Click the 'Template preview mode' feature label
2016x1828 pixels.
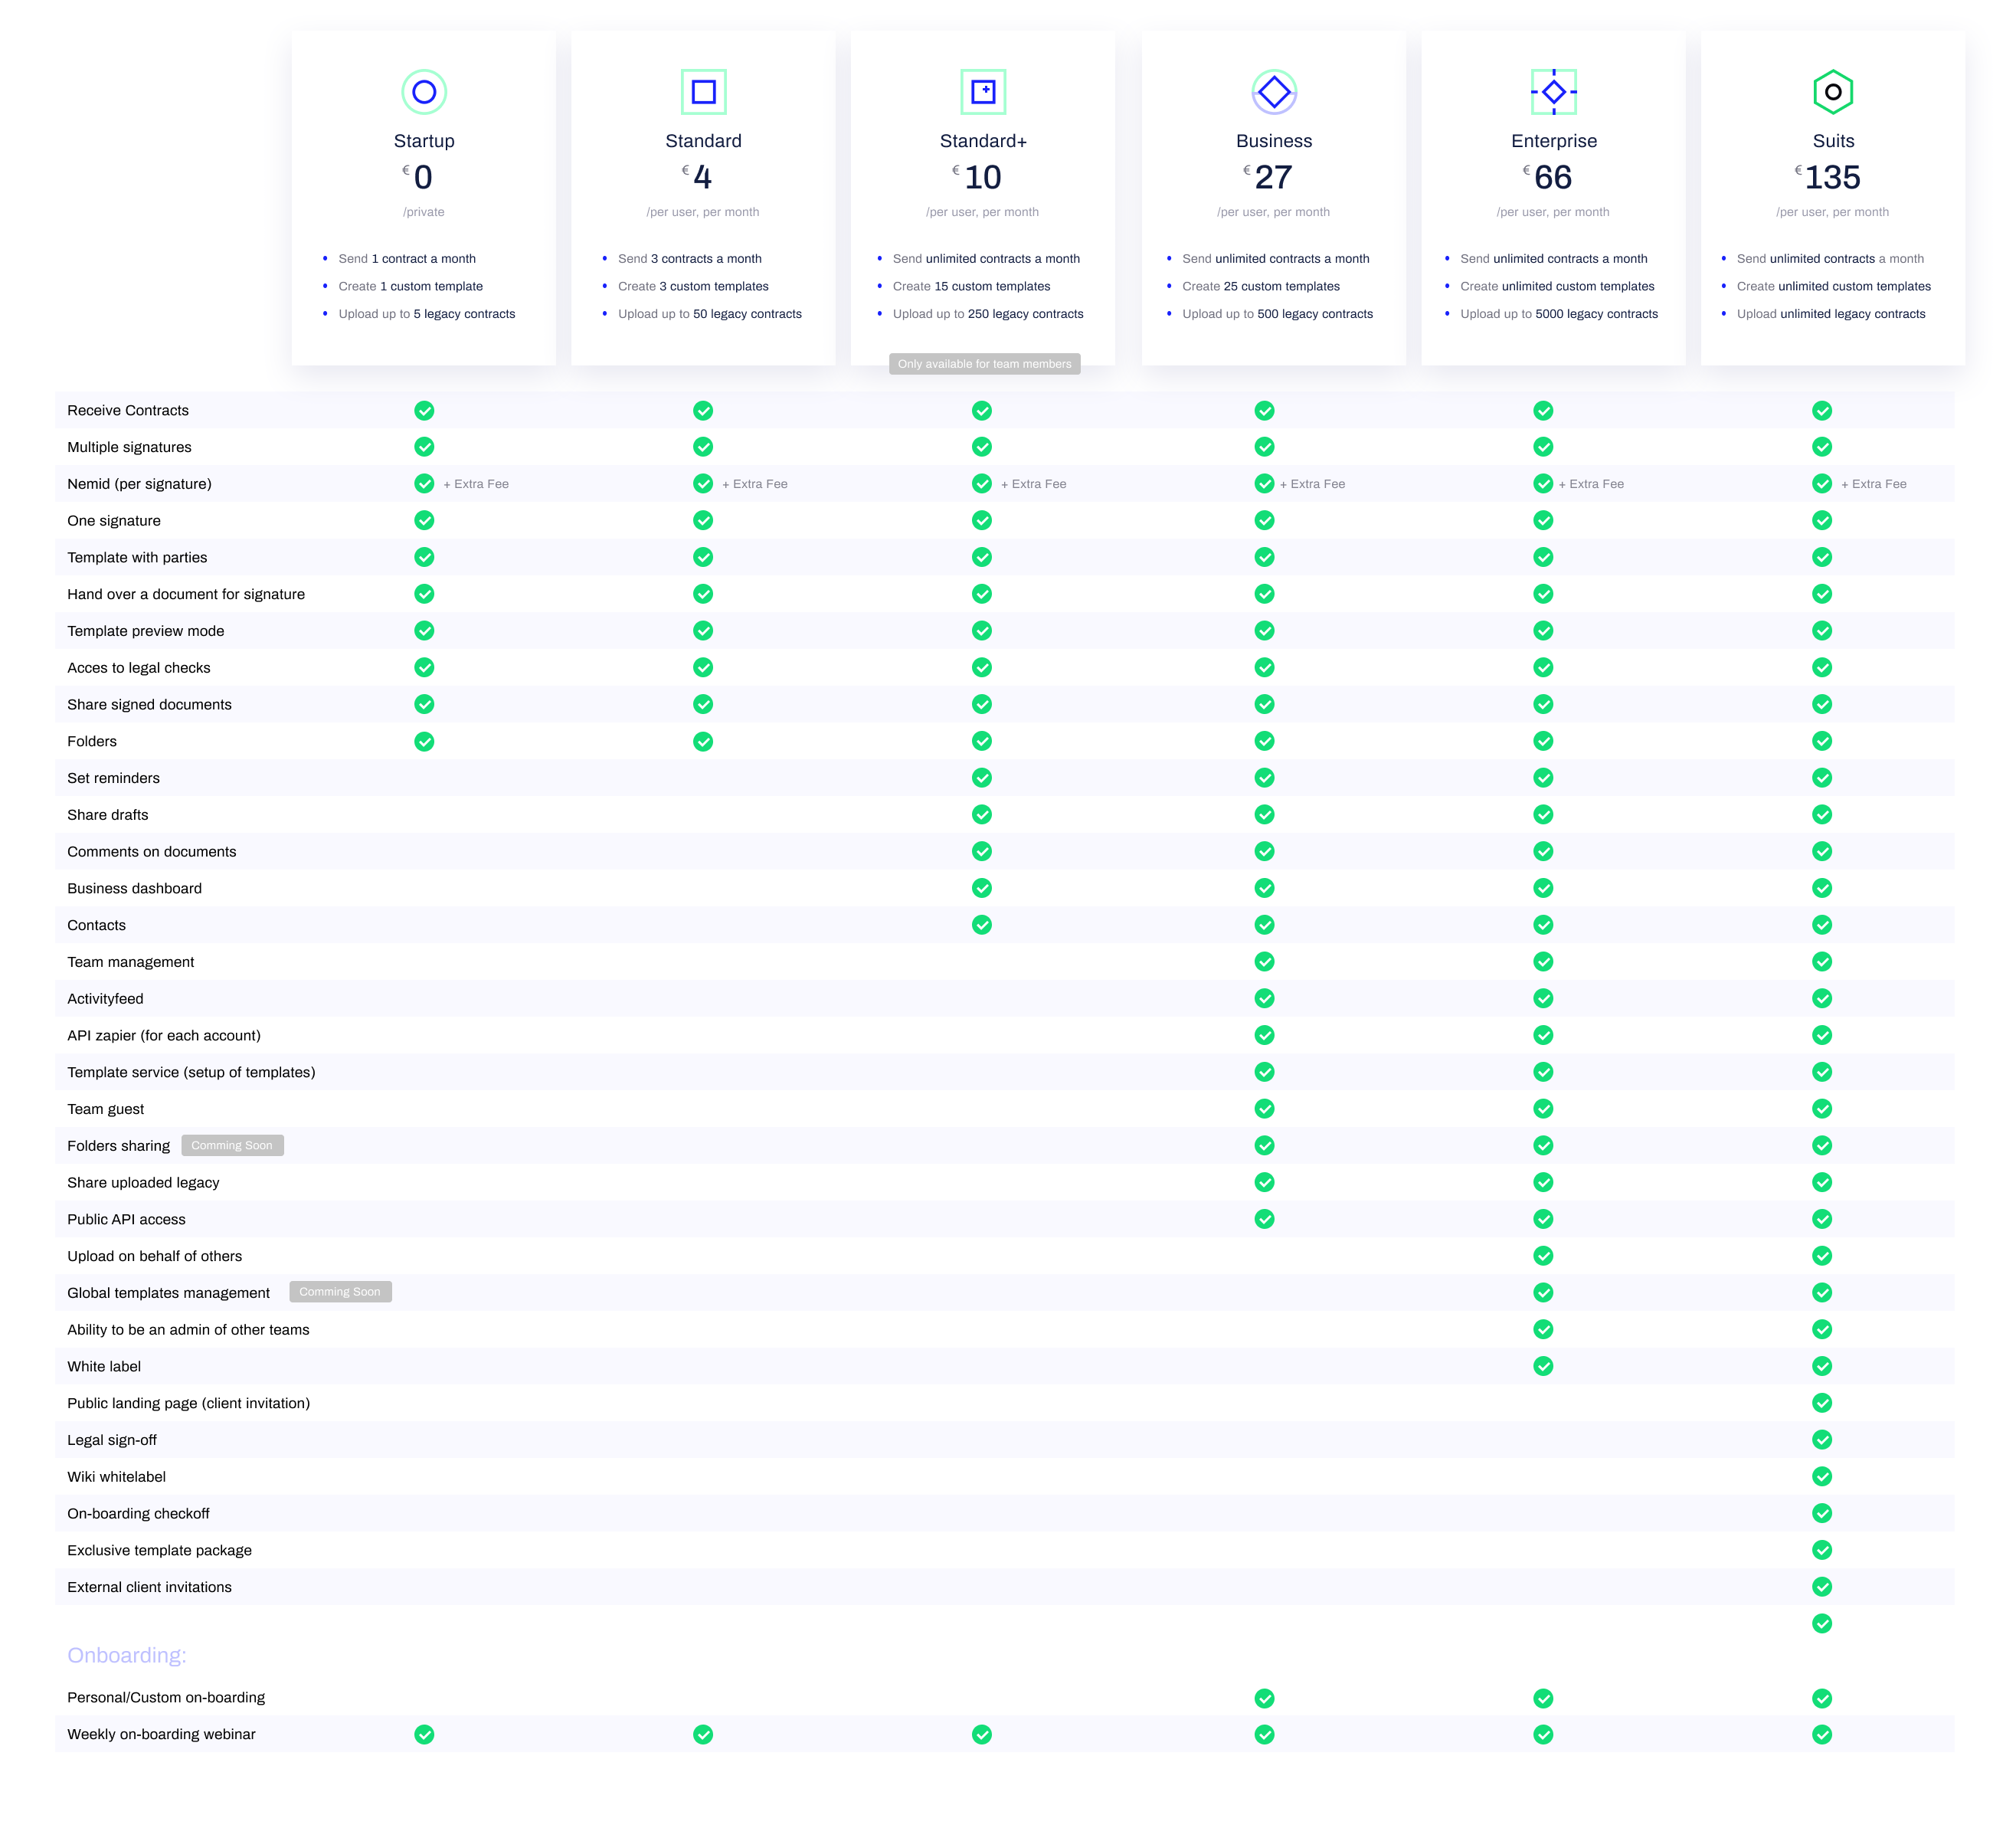coord(146,631)
